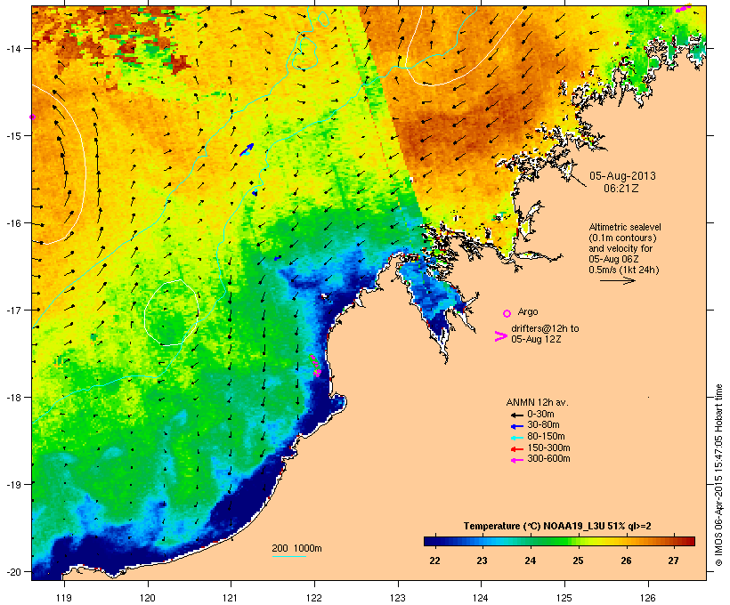The height and width of the screenshot is (605, 730).
Task: Click the longitude label 121
Action: coord(231,598)
